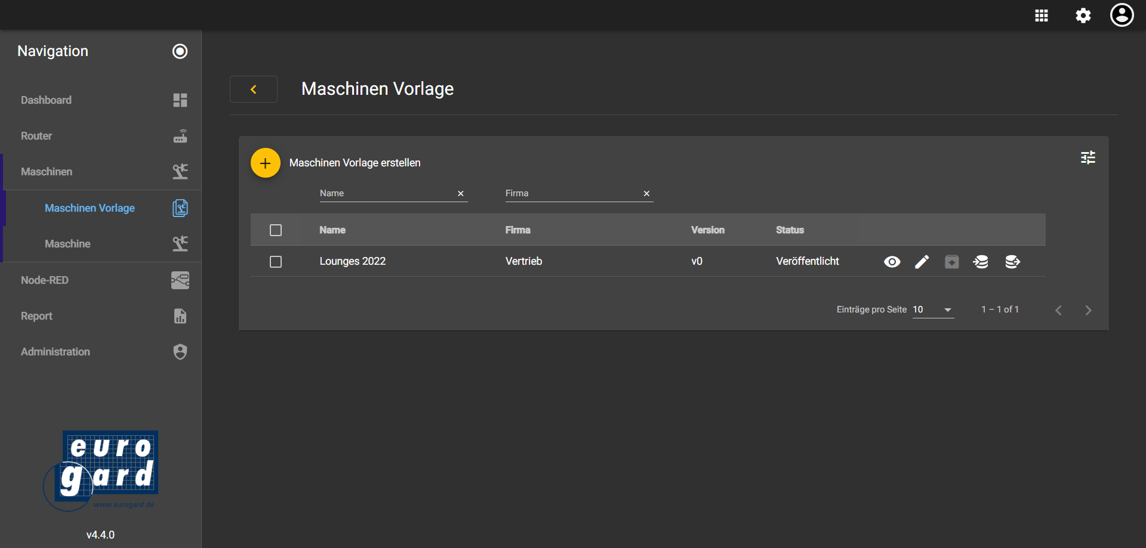Image resolution: width=1146 pixels, height=548 pixels.
Task: Open the entries per page dropdown
Action: pos(933,309)
